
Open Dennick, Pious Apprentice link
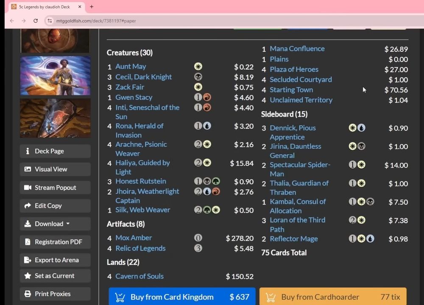(x=293, y=132)
